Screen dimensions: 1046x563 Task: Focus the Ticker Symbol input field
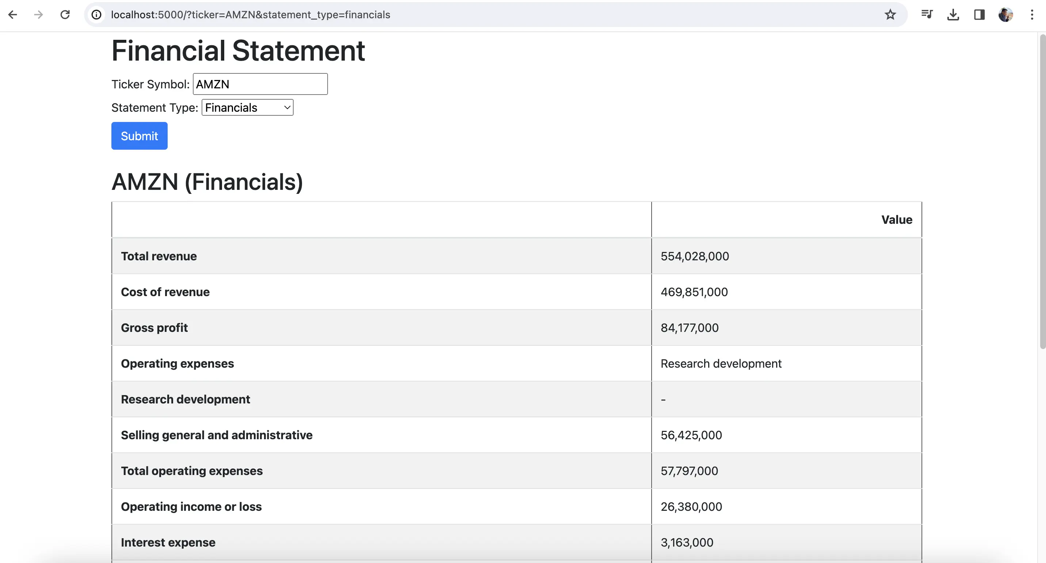(260, 84)
